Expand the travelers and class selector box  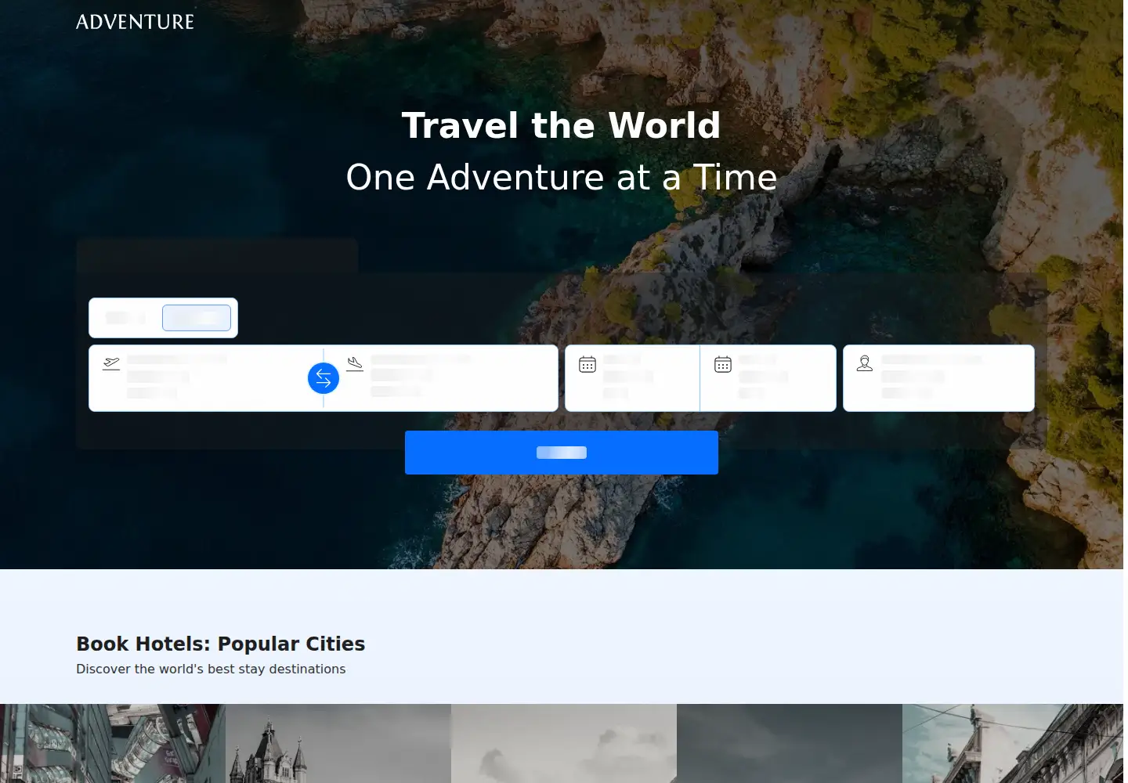938,378
